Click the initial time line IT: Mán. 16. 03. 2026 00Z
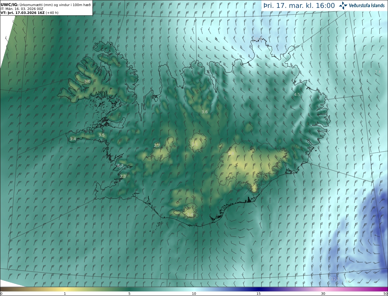Image resolution: width=388 pixels, height=296 pixels. click(22, 9)
